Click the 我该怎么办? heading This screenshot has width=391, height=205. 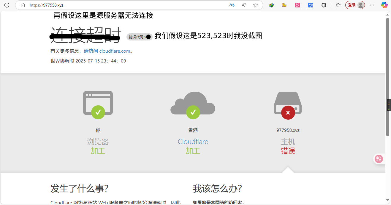point(217,189)
